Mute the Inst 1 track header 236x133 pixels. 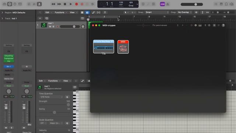tap(50, 27)
